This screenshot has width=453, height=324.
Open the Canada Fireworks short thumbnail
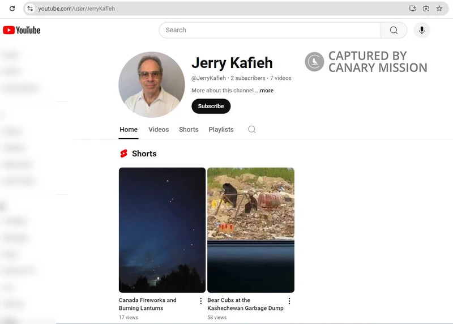(x=162, y=230)
